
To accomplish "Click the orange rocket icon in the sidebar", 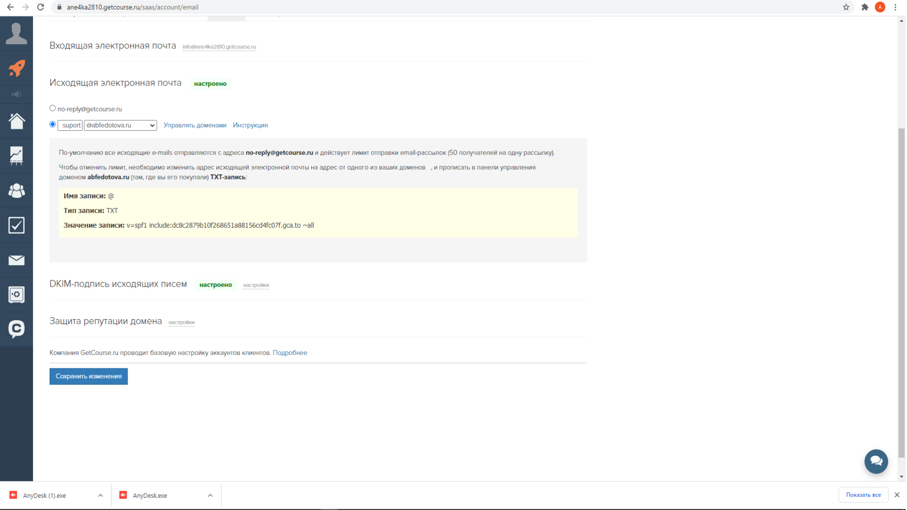I will pyautogui.click(x=17, y=68).
